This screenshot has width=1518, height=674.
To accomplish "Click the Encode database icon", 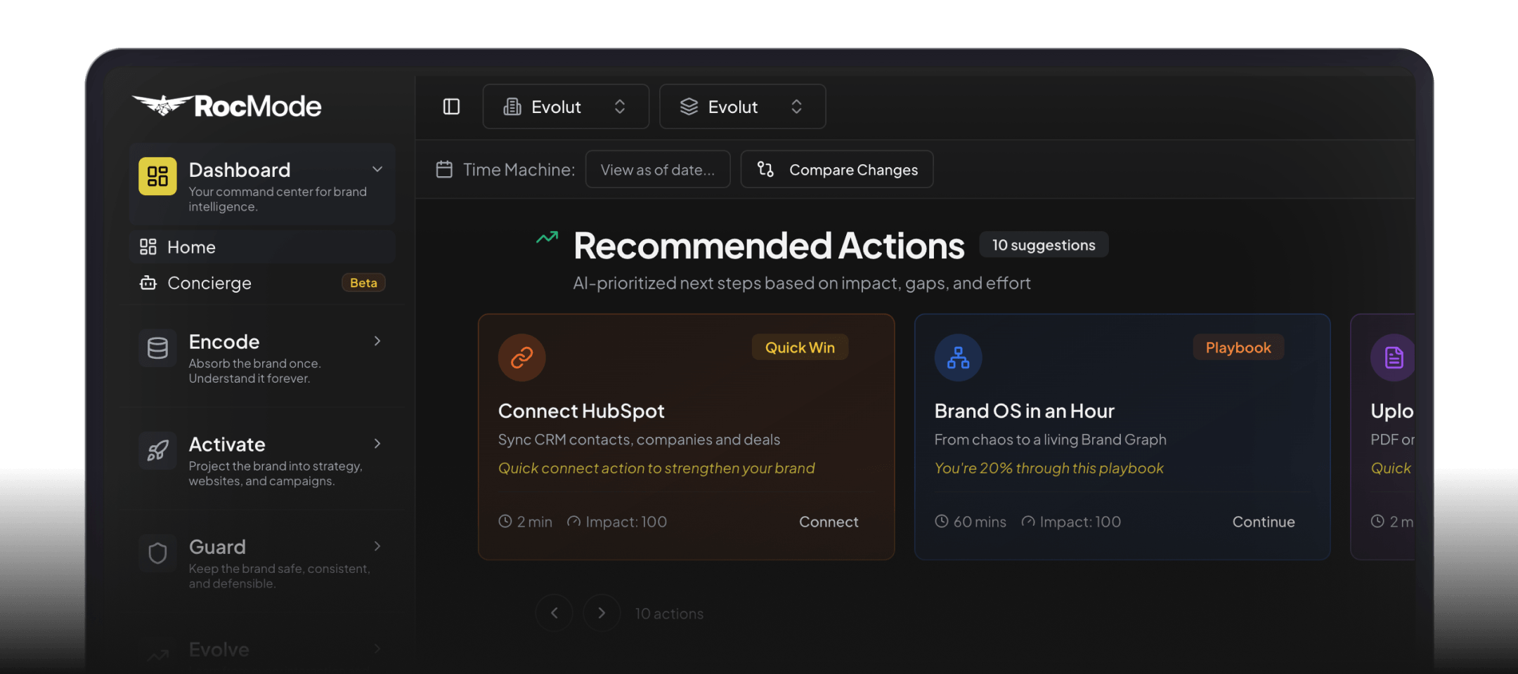I will [x=157, y=348].
